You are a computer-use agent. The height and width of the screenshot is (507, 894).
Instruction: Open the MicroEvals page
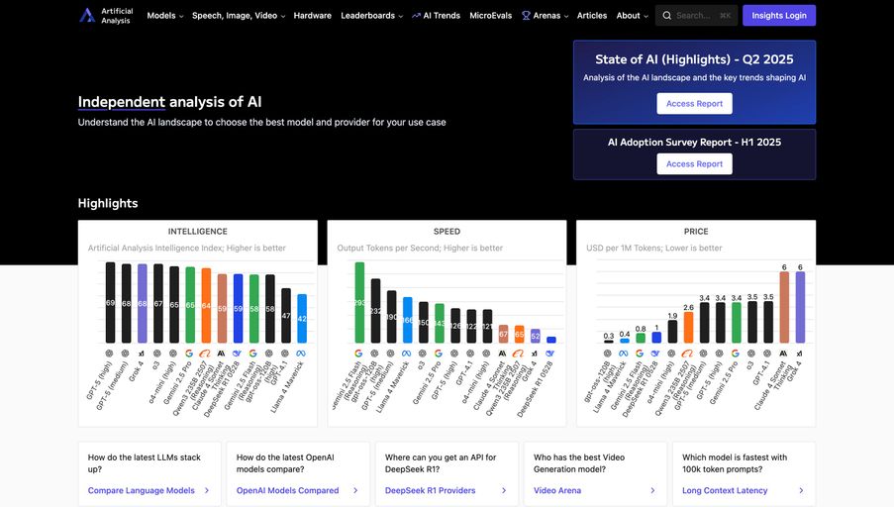[492, 16]
